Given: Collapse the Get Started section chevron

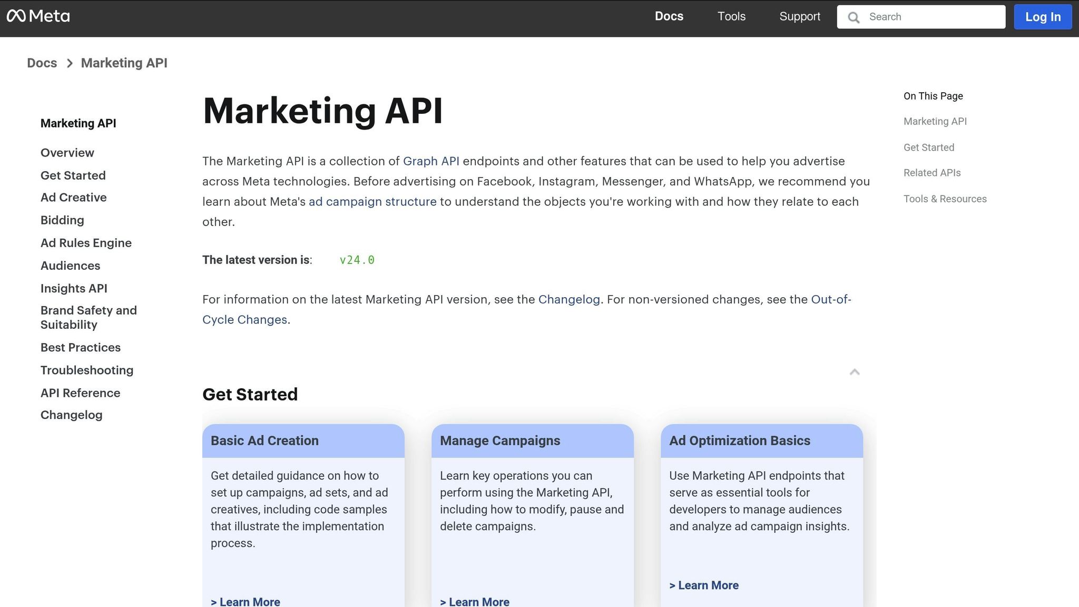Looking at the screenshot, I should coord(854,373).
